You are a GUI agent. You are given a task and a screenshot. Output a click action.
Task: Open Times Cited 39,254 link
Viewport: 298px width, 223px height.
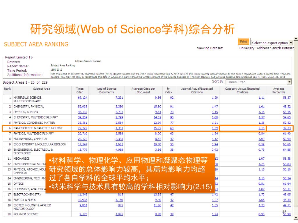pos(82,117)
